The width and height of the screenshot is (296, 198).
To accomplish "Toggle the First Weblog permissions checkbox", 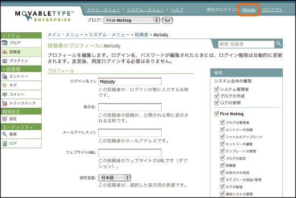I will (217, 114).
